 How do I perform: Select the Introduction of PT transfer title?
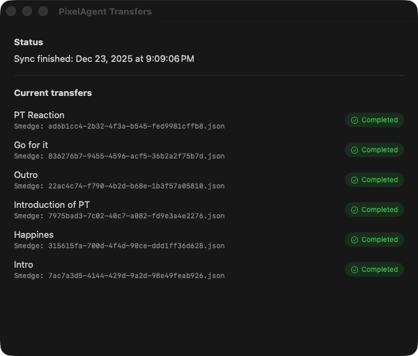point(52,204)
